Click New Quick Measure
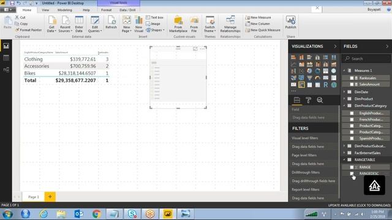Image resolution: width=392 pixels, height=220 pixels. pyautogui.click(x=263, y=30)
